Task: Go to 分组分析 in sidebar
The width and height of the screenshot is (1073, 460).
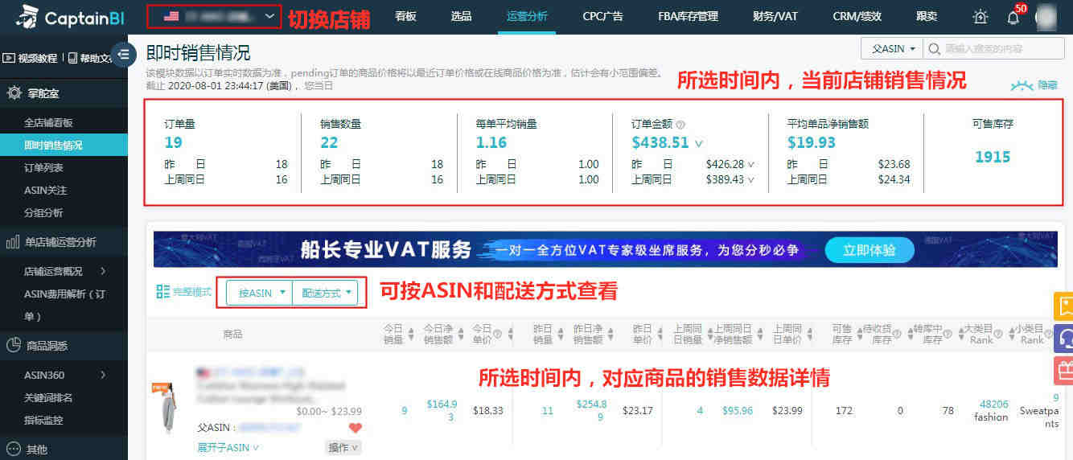Action: click(43, 213)
